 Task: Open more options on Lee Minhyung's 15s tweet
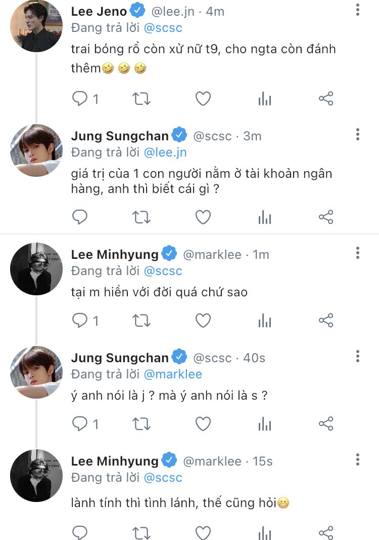click(x=358, y=460)
